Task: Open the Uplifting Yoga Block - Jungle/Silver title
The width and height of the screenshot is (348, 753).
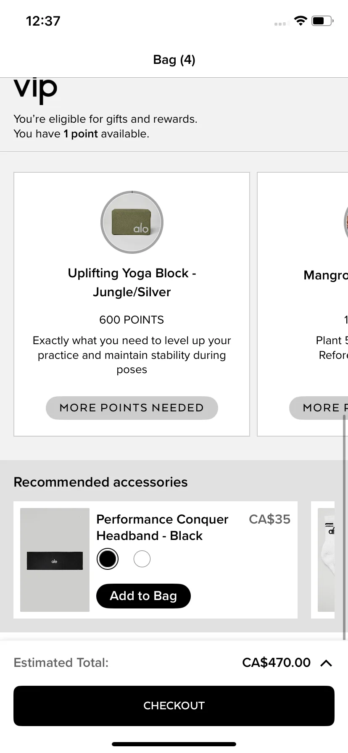Action: tap(132, 282)
